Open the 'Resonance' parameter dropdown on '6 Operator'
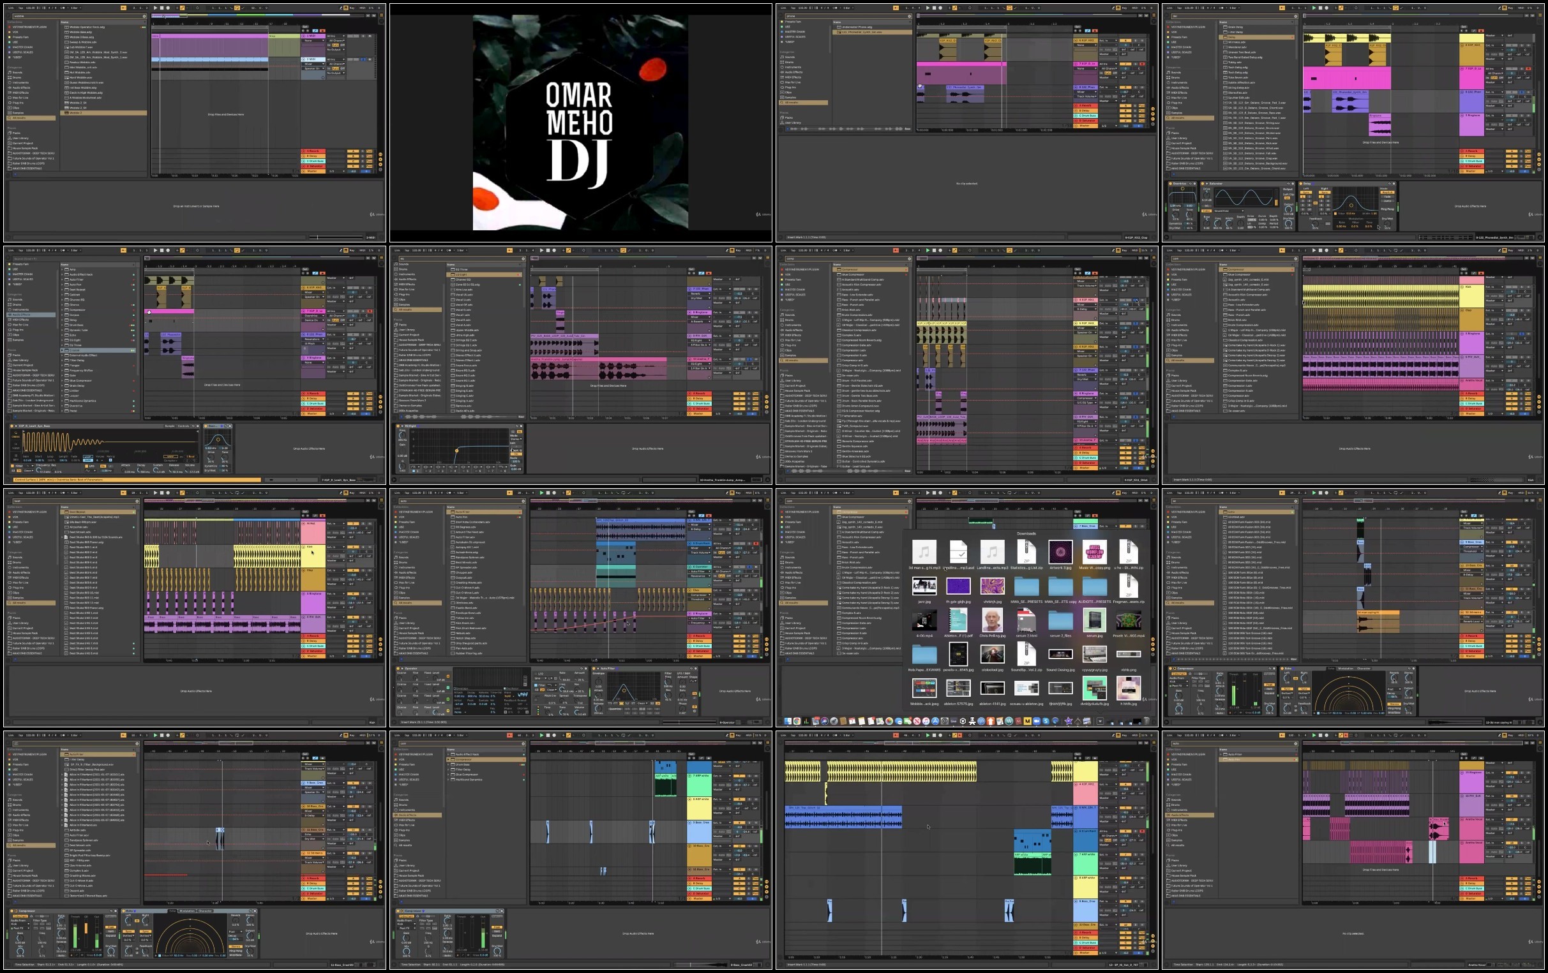The width and height of the screenshot is (1548, 973). pyautogui.click(x=699, y=576)
